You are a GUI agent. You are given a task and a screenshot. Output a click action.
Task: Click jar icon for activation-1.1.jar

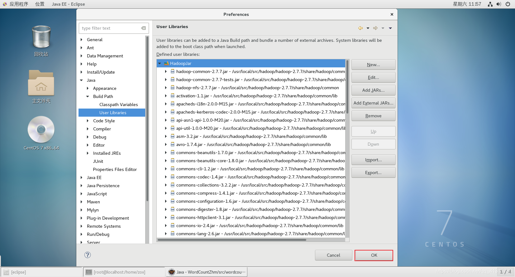(173, 96)
